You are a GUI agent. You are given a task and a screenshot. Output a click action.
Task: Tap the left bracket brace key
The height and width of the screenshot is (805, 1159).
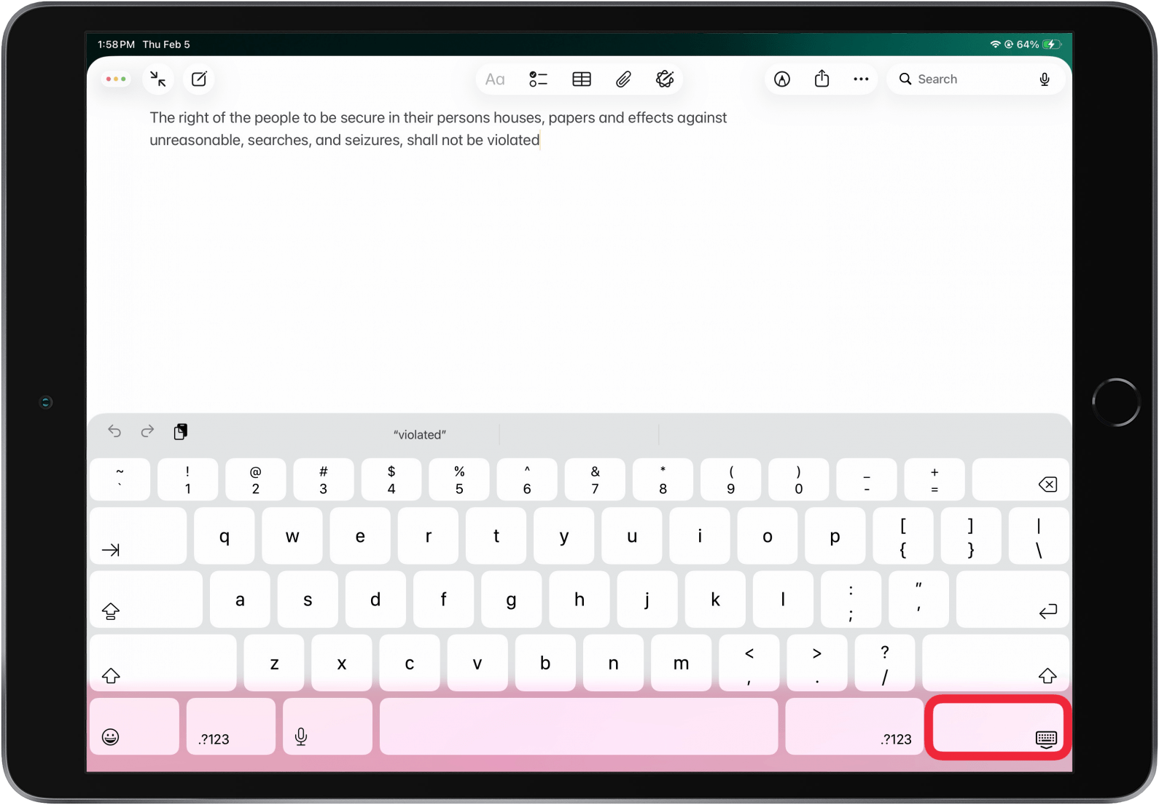tap(903, 536)
